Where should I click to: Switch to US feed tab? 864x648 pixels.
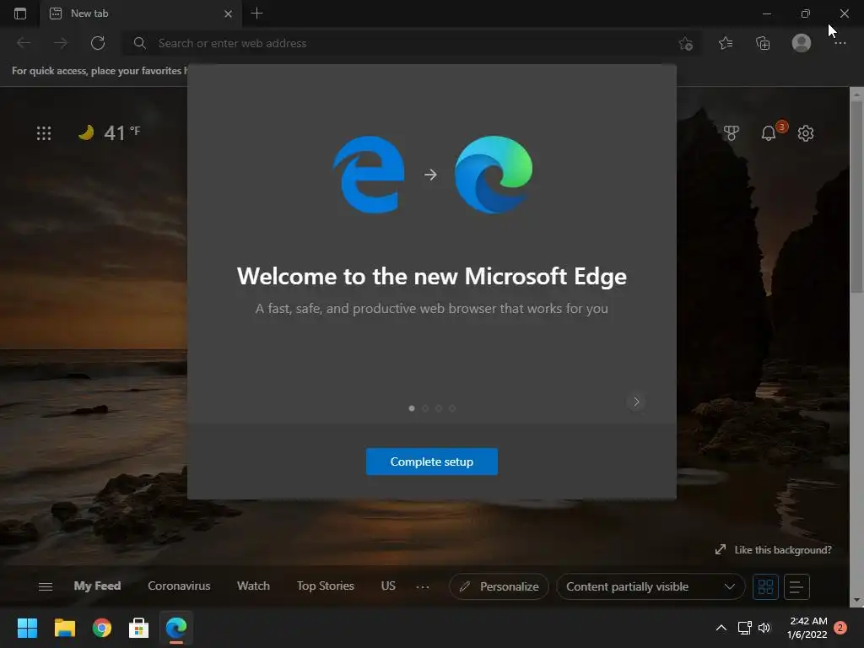tap(388, 586)
